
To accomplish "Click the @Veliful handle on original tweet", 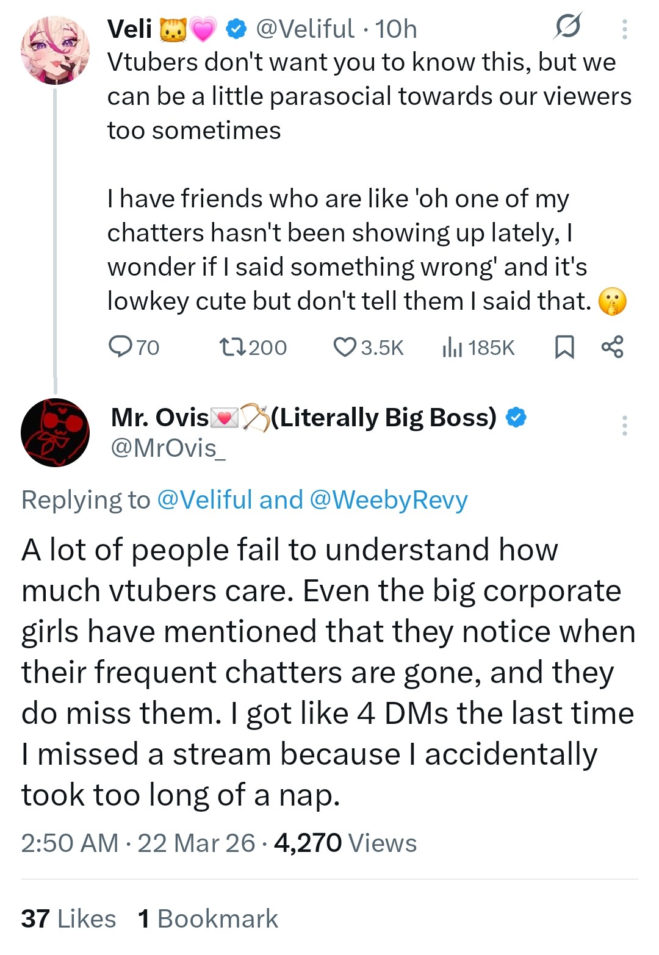I will (304, 29).
